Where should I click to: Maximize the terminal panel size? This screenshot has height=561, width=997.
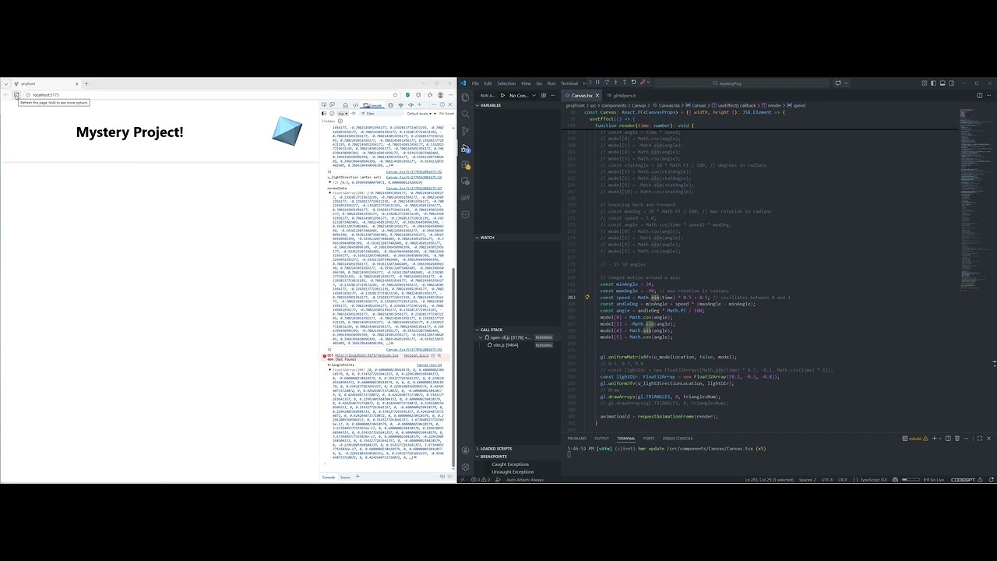[x=980, y=439]
